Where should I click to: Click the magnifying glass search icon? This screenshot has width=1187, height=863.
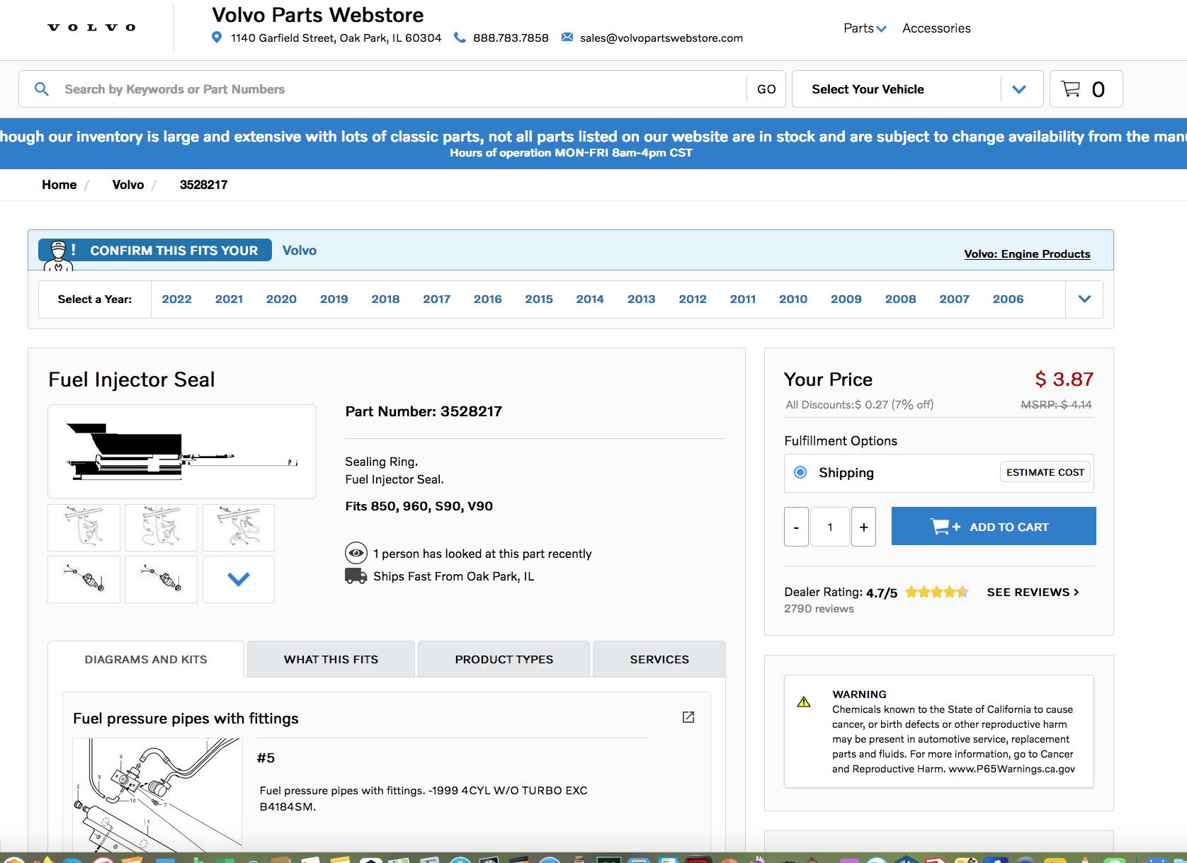(x=42, y=89)
